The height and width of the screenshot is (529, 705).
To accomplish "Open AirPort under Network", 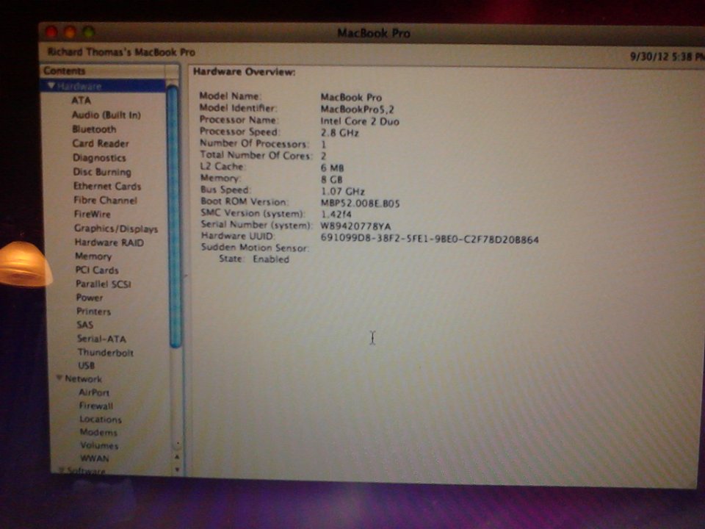I will tap(94, 392).
